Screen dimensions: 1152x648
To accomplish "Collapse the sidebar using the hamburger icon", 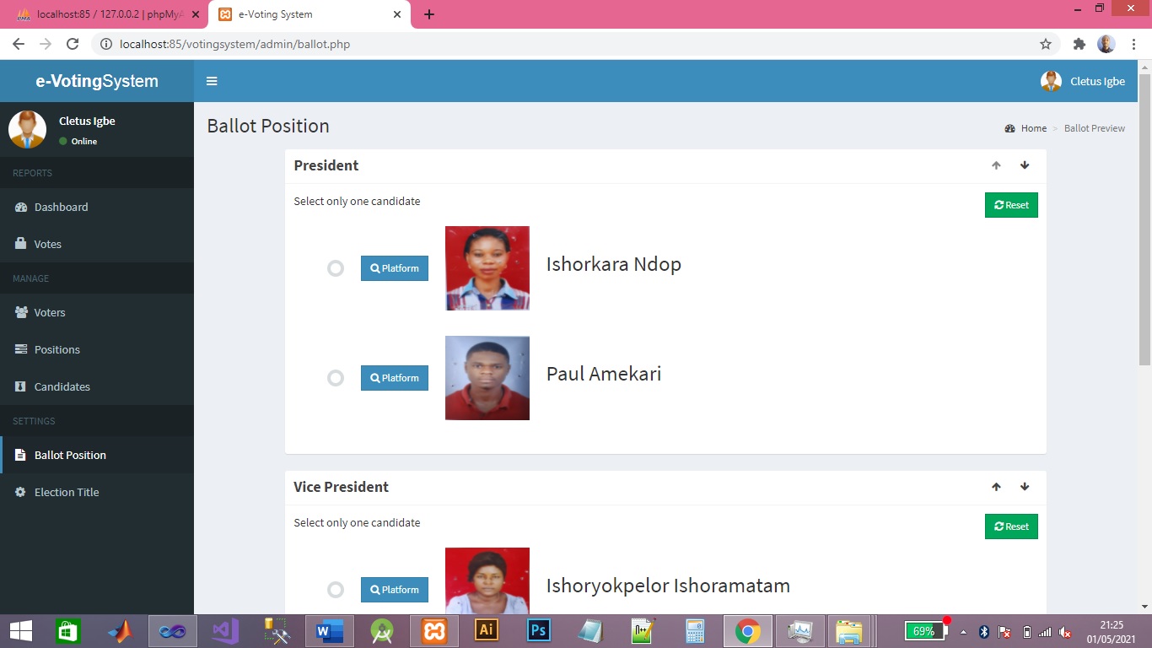I will coord(212,81).
